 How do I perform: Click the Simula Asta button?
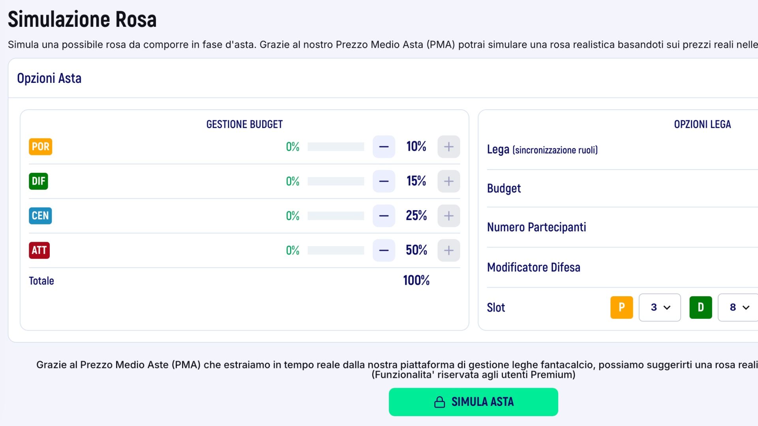point(473,402)
